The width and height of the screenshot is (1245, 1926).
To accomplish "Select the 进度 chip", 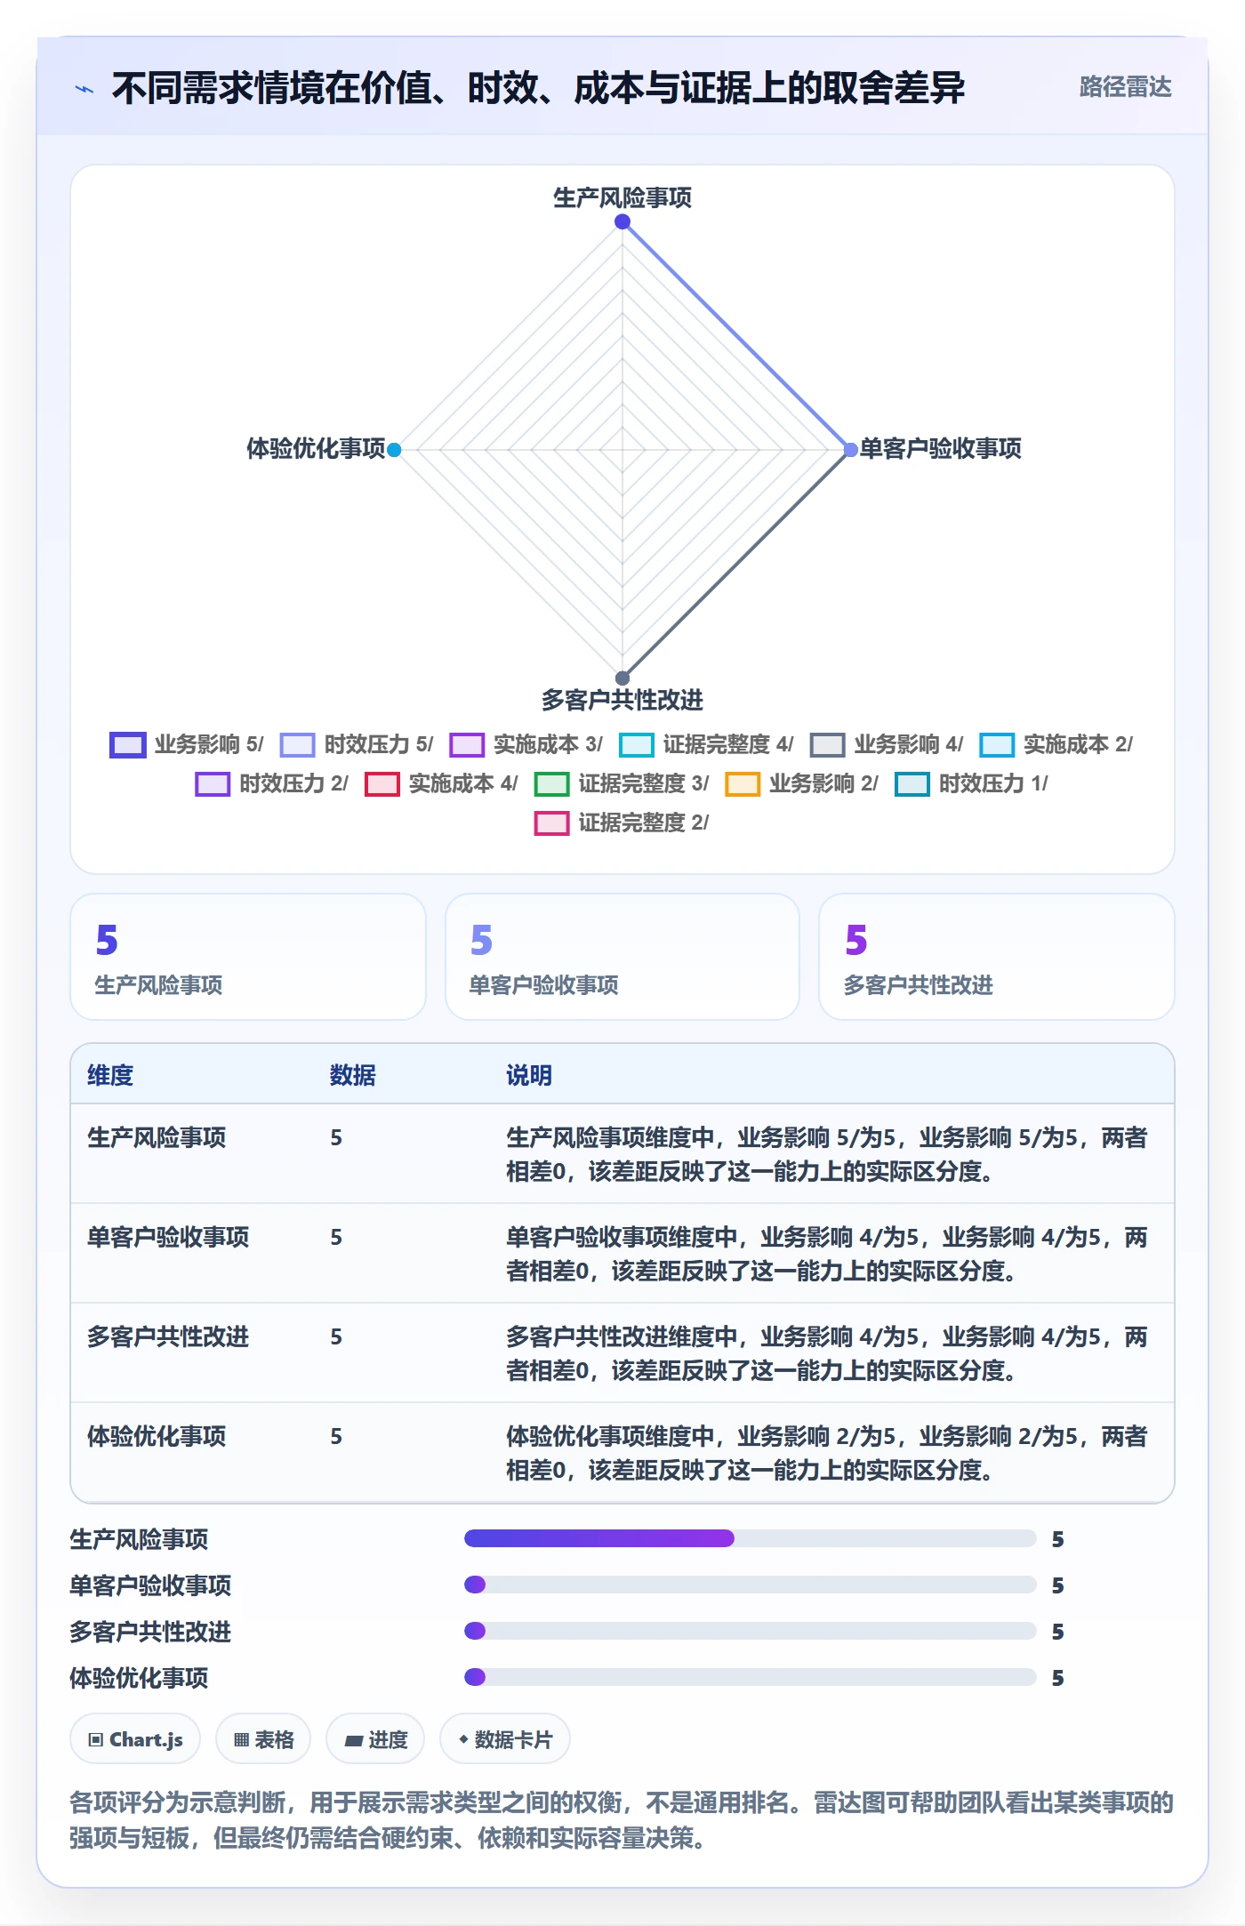I will click(x=375, y=1738).
